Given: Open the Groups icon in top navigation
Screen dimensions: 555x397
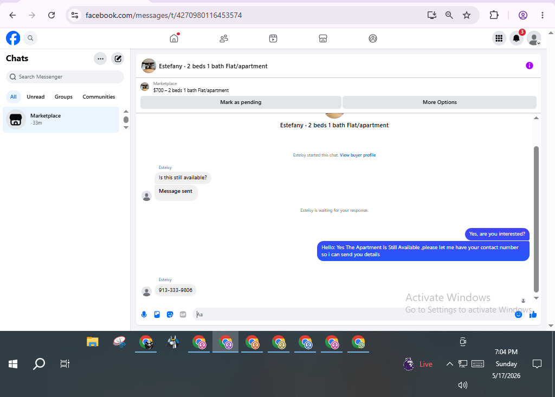Looking at the screenshot, I should point(373,38).
